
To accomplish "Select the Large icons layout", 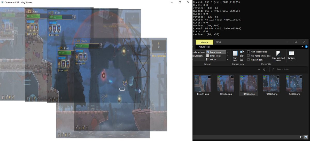I will point(216,52).
